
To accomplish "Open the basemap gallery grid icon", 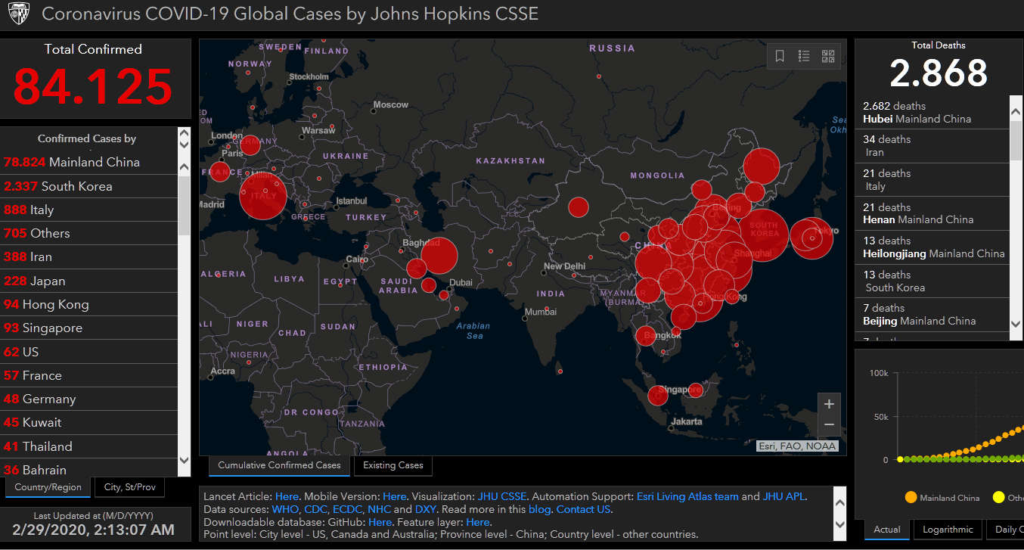I will [x=828, y=56].
